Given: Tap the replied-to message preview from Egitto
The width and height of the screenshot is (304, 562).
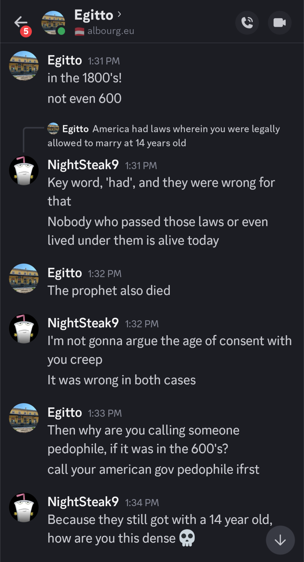Looking at the screenshot, I should 163,136.
